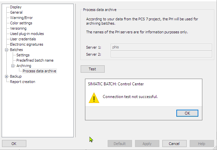Expand the Backup tree node
The height and width of the screenshot is (150, 217).
pyautogui.click(x=6, y=76)
